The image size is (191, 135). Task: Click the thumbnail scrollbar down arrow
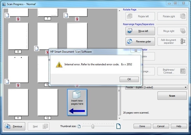click(119, 118)
